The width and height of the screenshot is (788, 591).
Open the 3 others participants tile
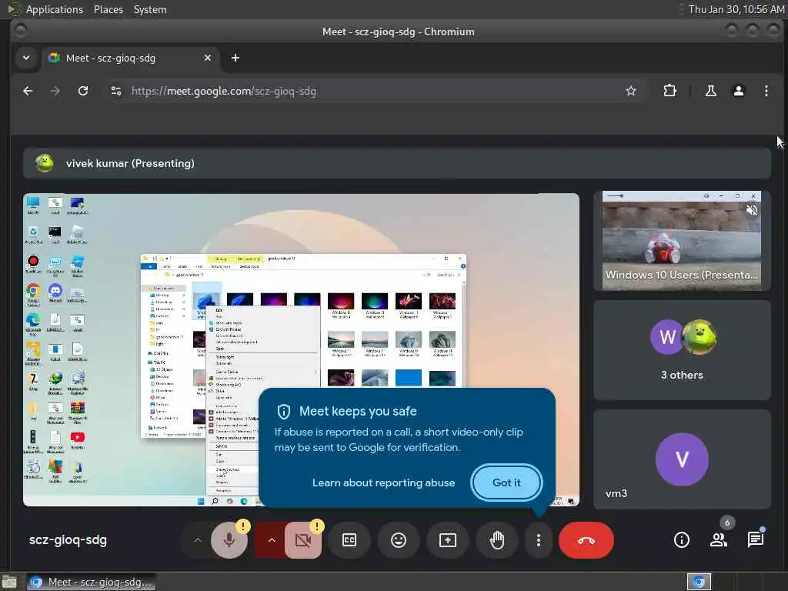682,350
